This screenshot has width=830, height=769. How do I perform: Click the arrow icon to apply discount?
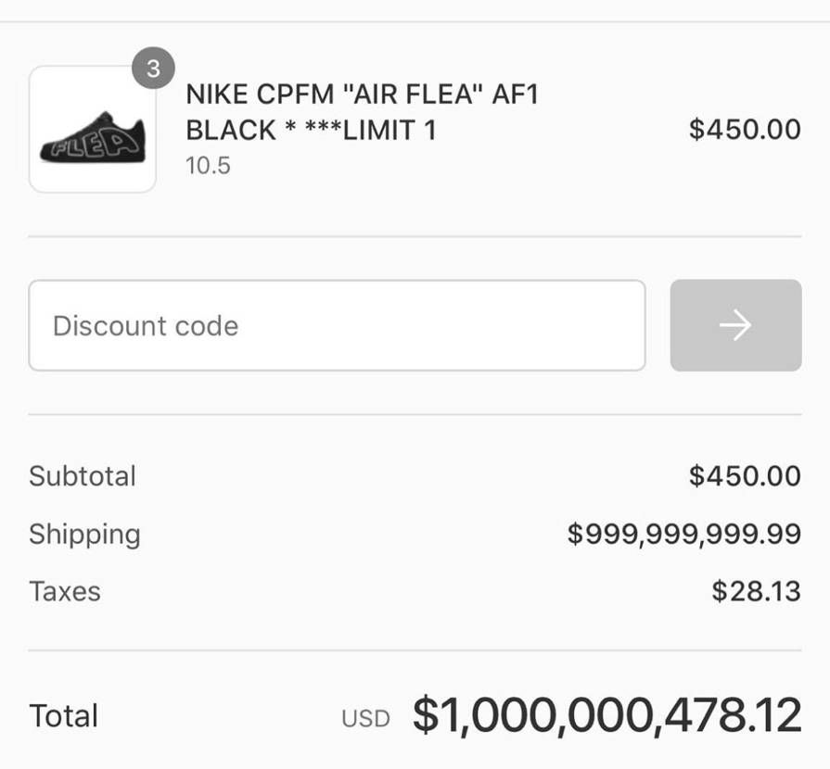[x=735, y=325]
